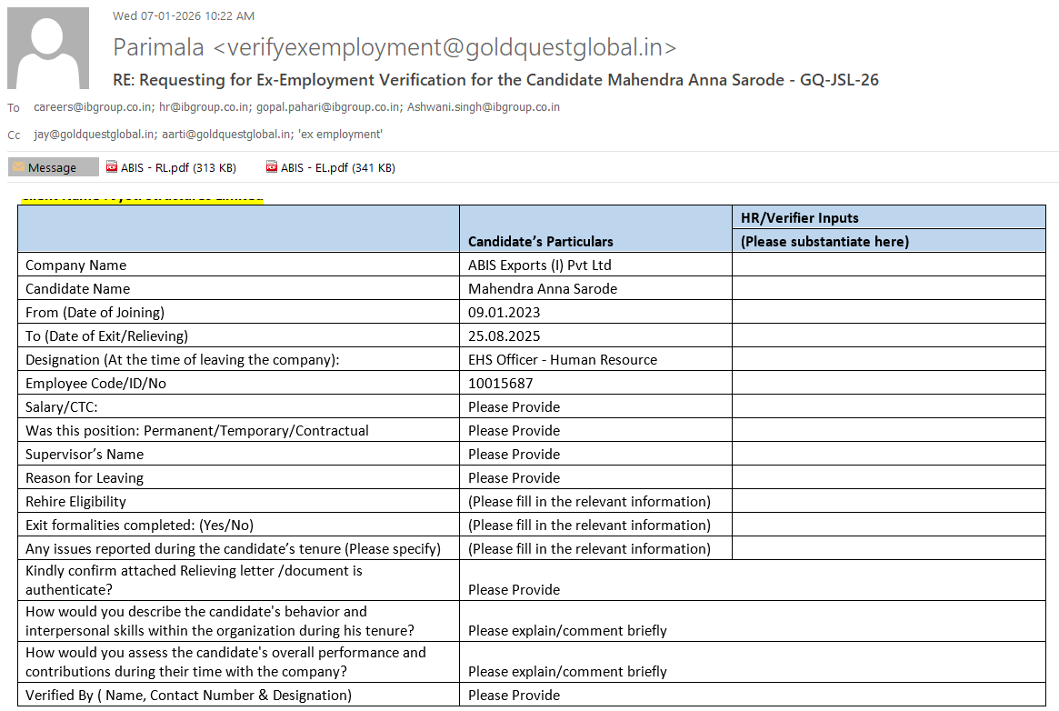Viewport: 1059px width, 711px height.
Task: Switch to the Message tab
Action: pos(53,167)
